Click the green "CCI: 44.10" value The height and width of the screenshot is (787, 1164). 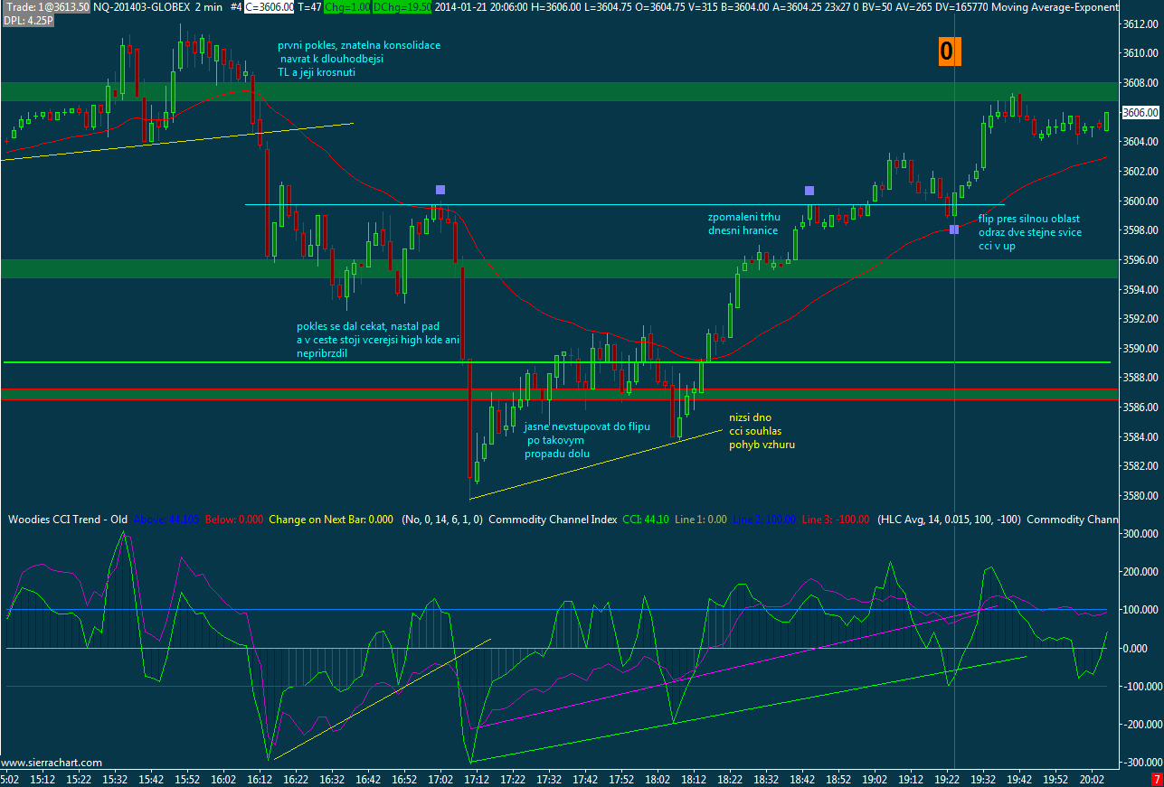(x=646, y=520)
